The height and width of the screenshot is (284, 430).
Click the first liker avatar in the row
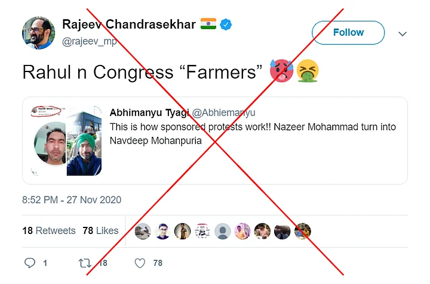click(142, 231)
